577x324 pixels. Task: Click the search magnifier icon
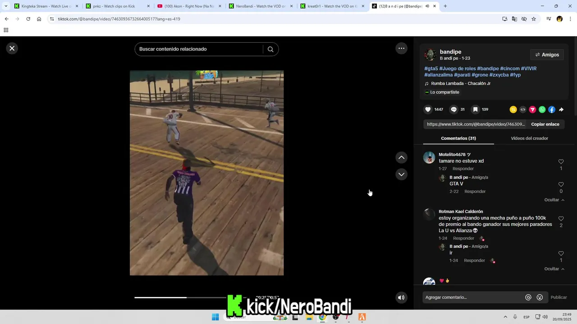tap(270, 49)
